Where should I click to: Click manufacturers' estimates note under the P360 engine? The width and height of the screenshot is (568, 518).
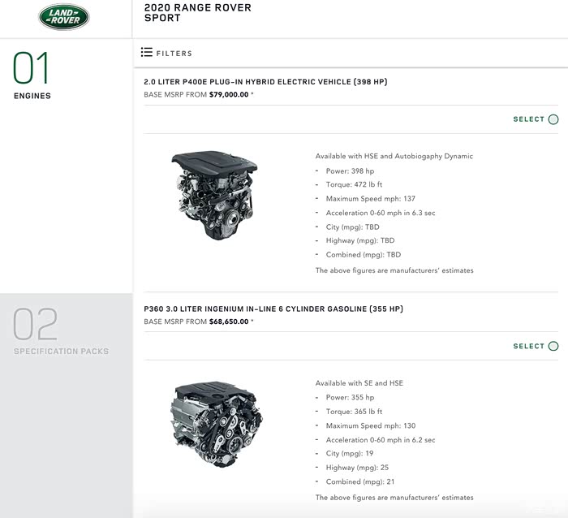[x=394, y=498]
